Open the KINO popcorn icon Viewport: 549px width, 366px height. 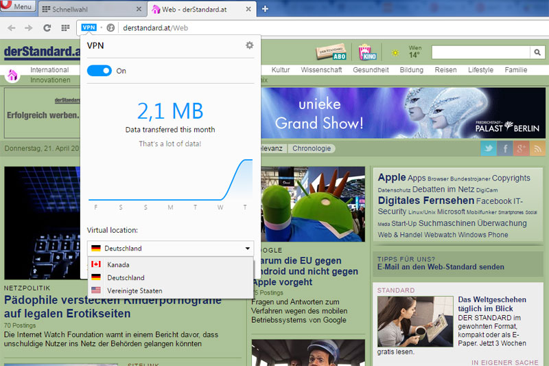pyautogui.click(x=367, y=52)
